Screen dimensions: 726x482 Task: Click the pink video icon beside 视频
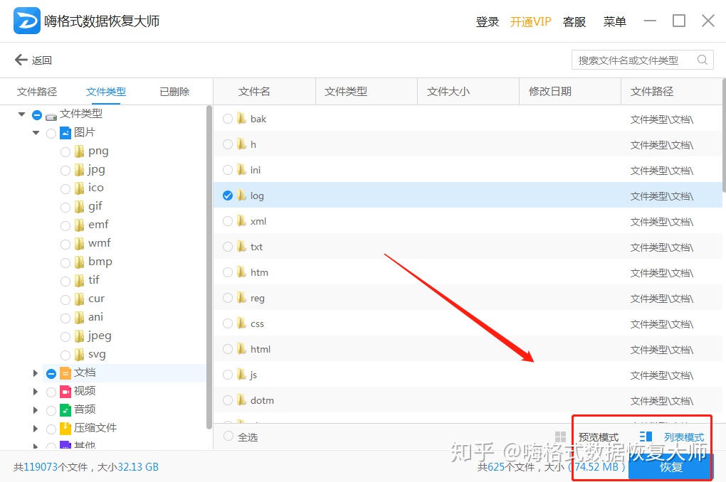coord(65,391)
